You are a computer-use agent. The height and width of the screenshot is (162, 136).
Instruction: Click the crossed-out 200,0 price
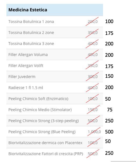click(93, 22)
